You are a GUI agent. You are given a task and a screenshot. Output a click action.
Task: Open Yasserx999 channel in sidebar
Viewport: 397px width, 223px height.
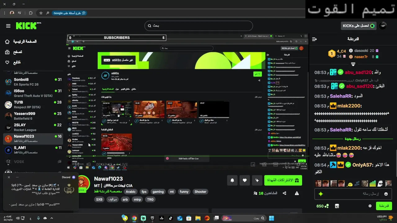(33, 116)
